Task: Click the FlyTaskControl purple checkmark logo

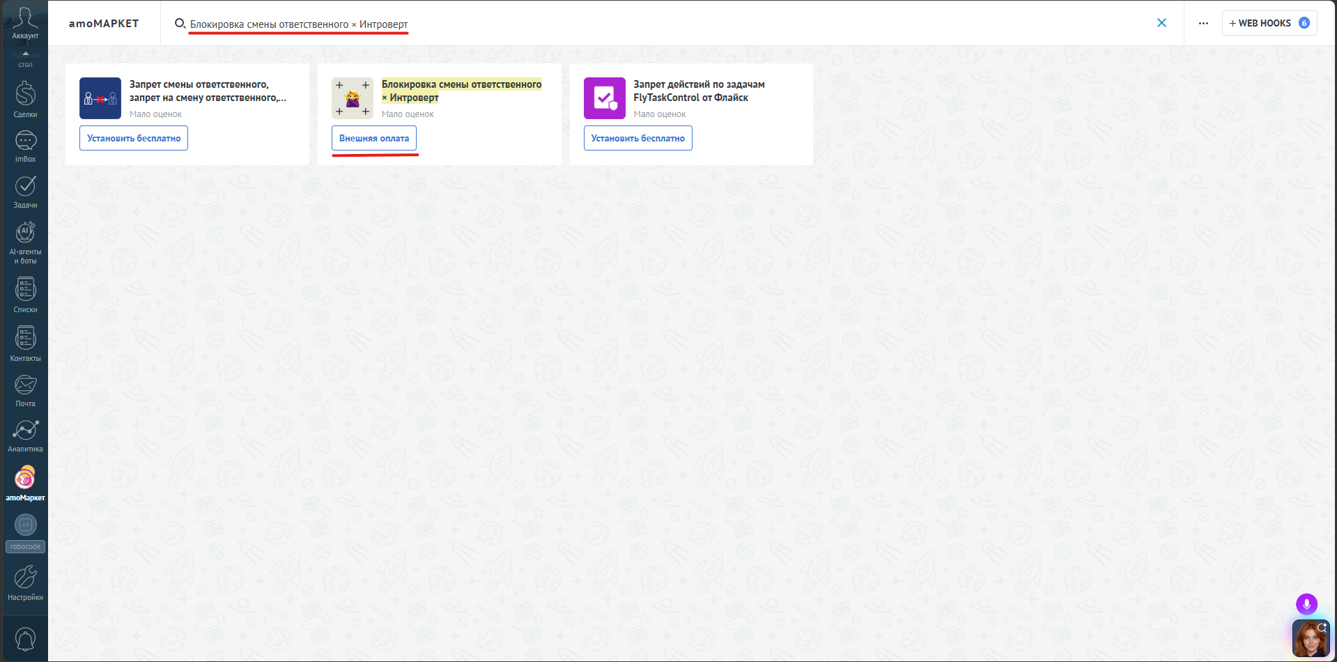Action: tap(605, 98)
